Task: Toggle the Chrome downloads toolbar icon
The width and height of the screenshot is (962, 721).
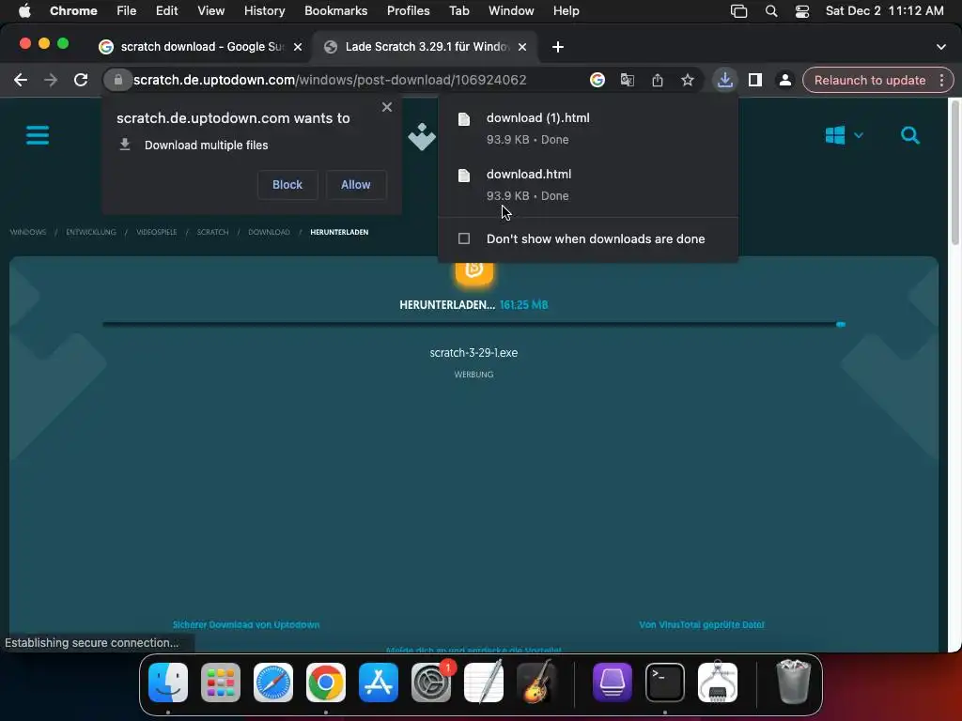Action: [x=724, y=81]
